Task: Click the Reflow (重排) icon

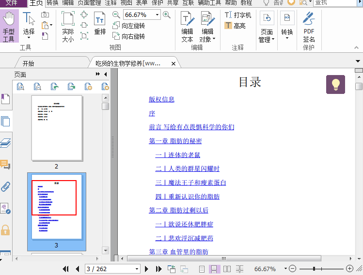Action: coord(100,23)
